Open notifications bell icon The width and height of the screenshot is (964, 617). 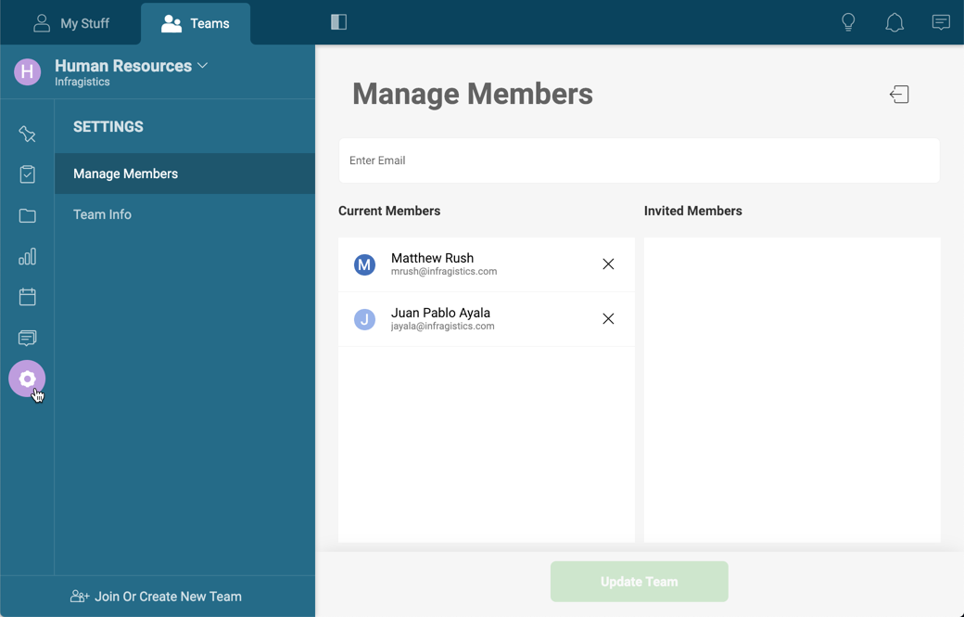click(894, 22)
